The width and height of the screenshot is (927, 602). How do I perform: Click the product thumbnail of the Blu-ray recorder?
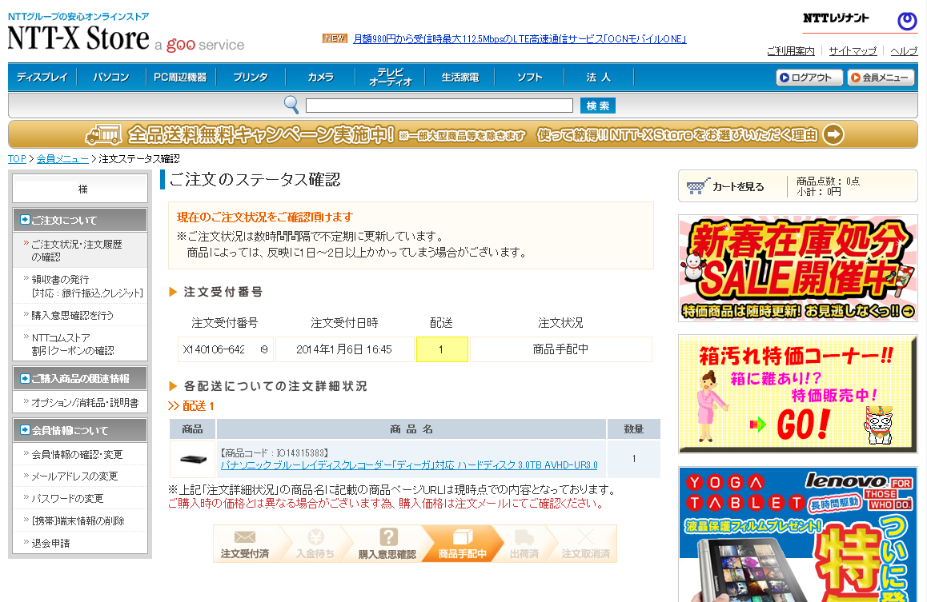tap(193, 459)
